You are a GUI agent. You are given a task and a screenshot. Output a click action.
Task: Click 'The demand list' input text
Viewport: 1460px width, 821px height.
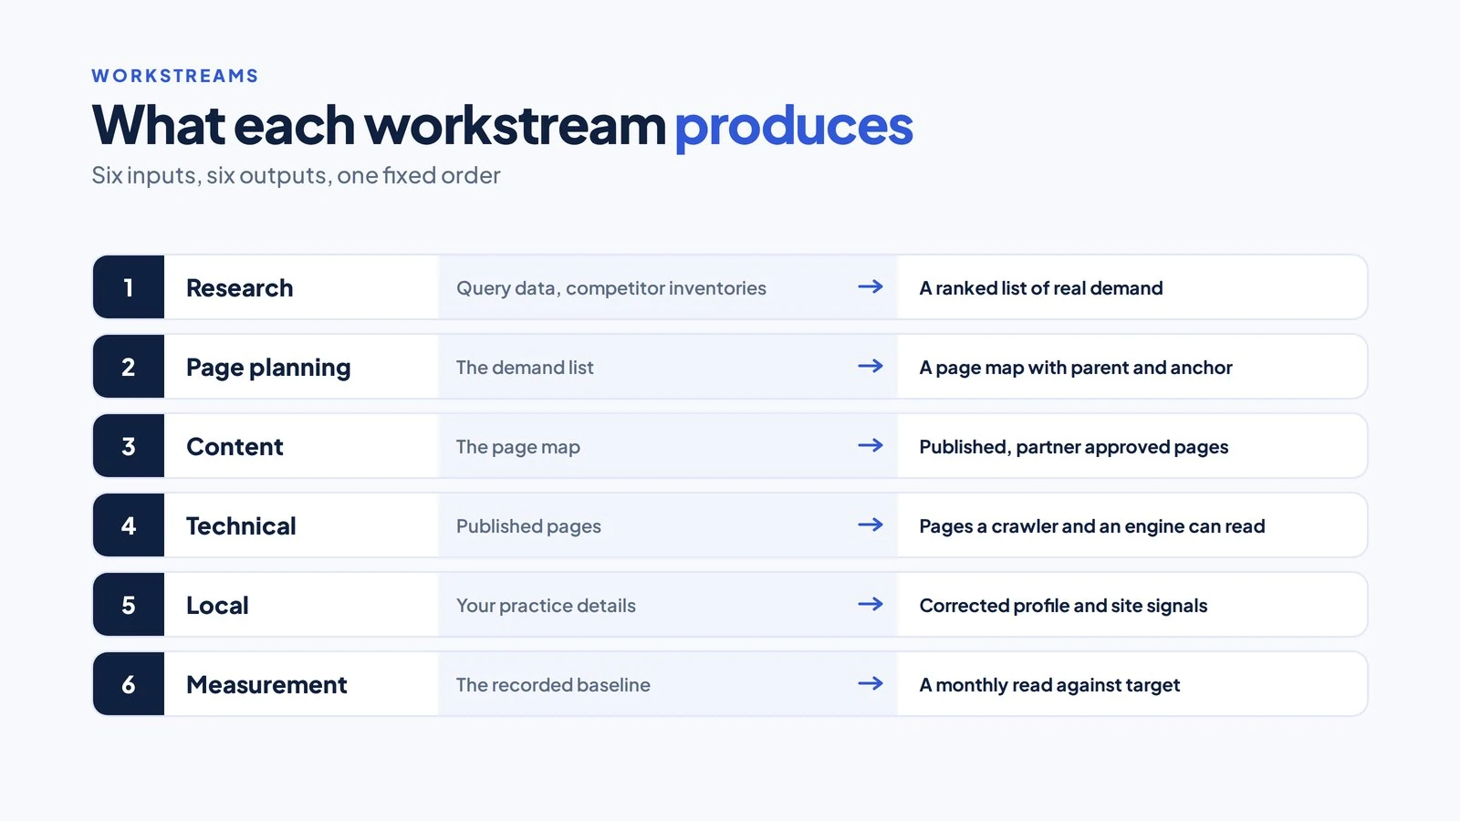coord(525,368)
